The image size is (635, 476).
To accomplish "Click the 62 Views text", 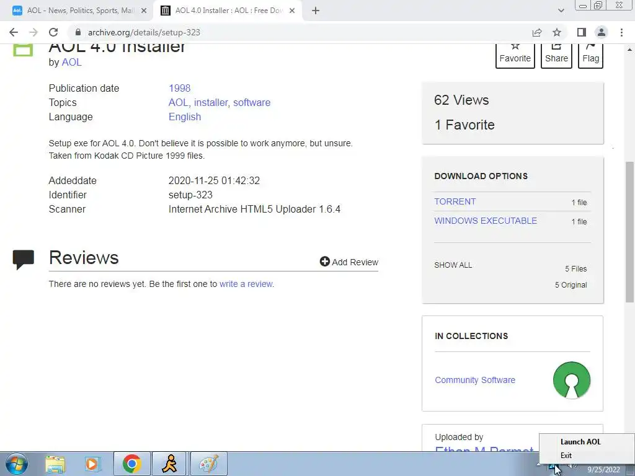I will pos(461,100).
